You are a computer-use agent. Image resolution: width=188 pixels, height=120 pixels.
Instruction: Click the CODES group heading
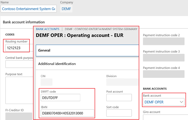[10, 35]
